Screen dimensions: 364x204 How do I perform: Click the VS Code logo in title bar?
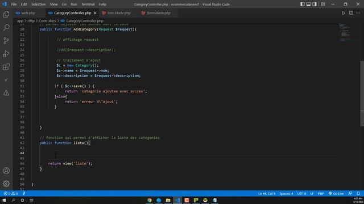5,4
